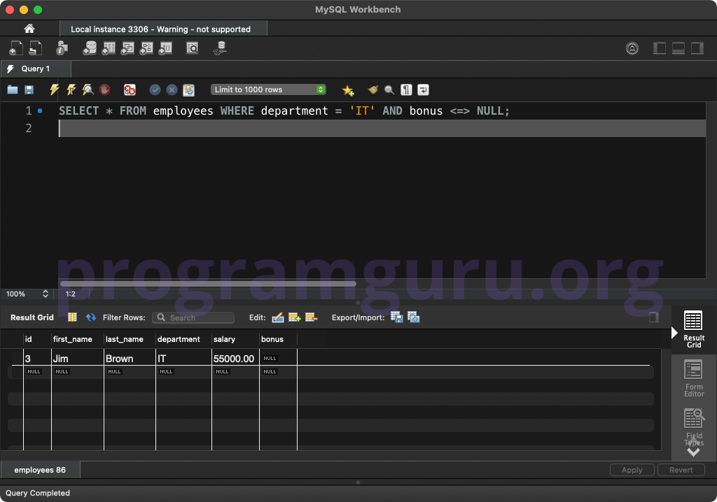Expand more result views chevron

693,452
